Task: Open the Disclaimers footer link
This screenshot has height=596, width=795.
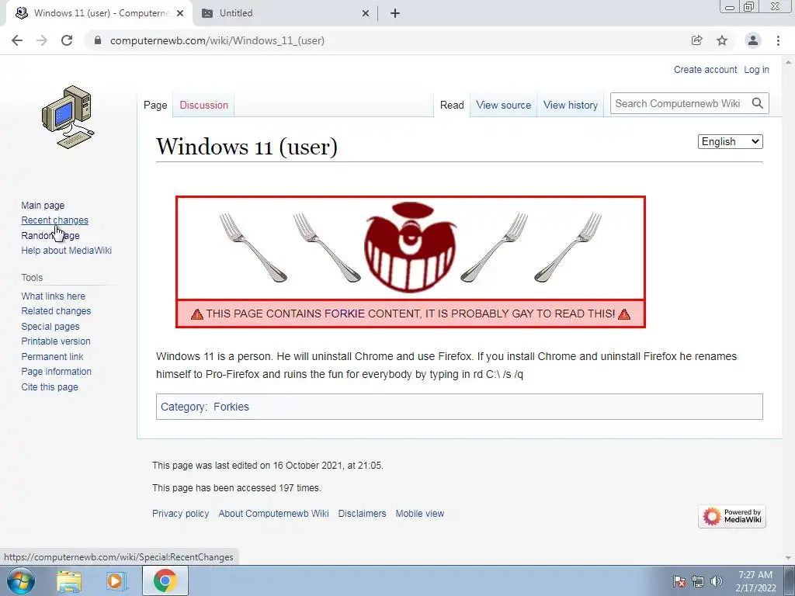Action: click(362, 514)
